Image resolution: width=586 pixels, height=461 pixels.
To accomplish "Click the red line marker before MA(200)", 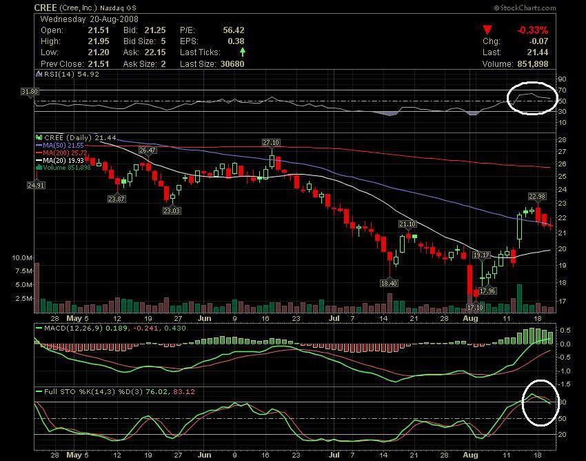I will [x=39, y=153].
